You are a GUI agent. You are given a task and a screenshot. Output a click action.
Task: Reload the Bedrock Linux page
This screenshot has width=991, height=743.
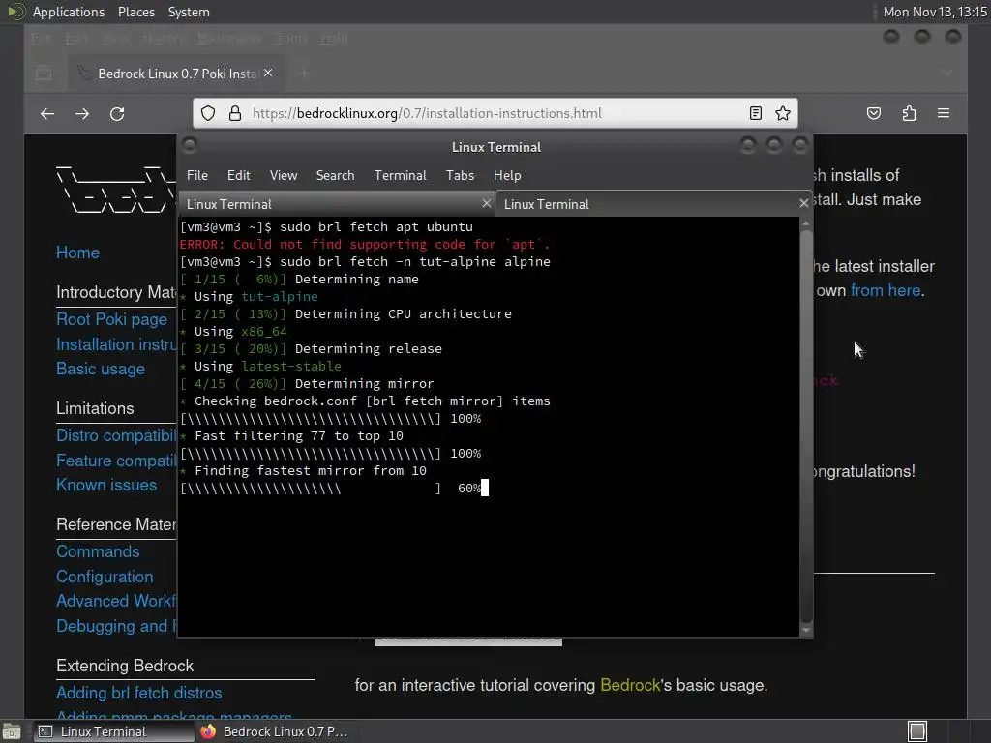(x=117, y=114)
